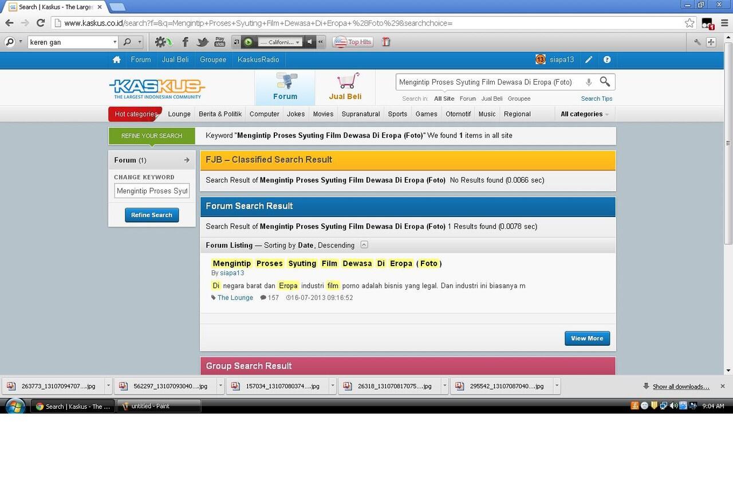Click the 'keren gan' toolbar search field
This screenshot has height=482, width=733.
click(x=69, y=42)
